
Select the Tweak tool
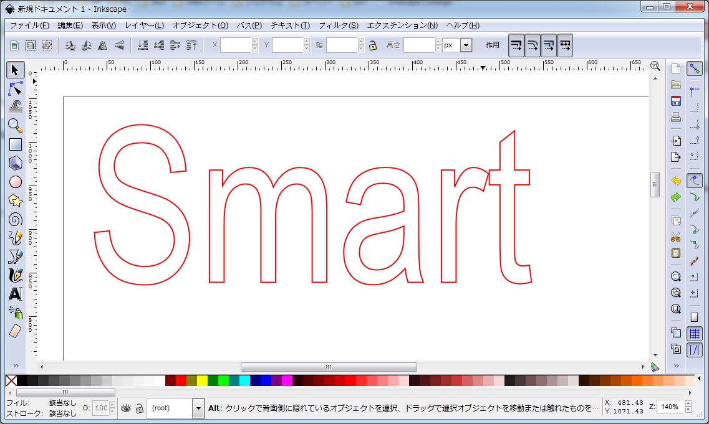(15, 107)
